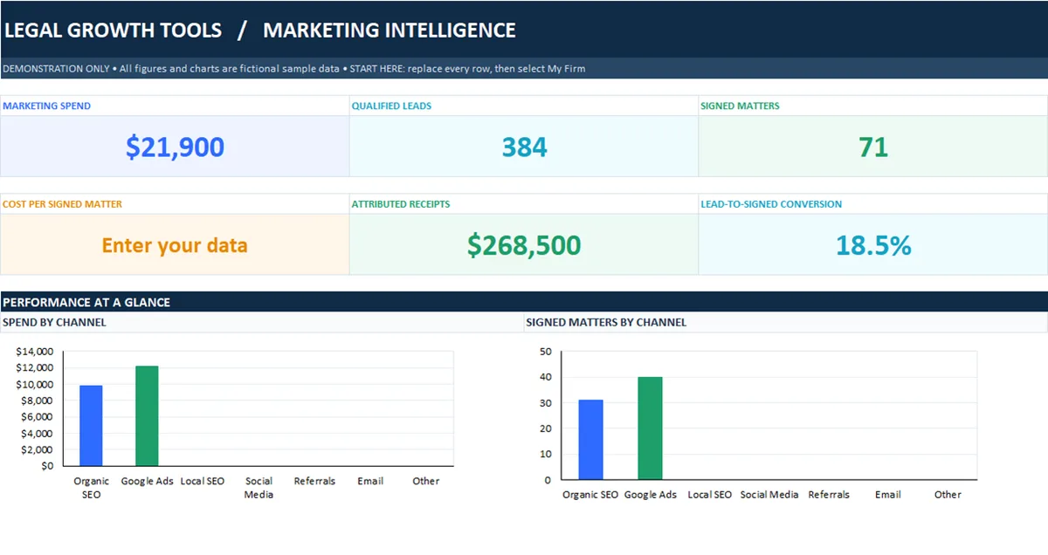Select the DEMONSTRATION ONLY notice line
This screenshot has width=1048, height=555.
click(294, 68)
